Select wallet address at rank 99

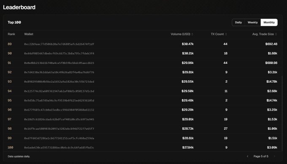(59, 138)
